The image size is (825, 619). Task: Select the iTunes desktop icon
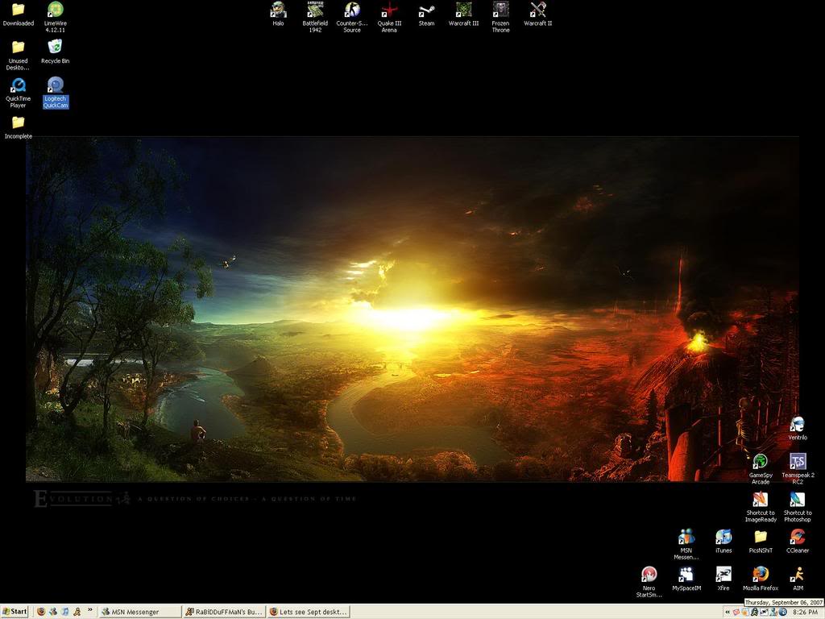point(723,541)
